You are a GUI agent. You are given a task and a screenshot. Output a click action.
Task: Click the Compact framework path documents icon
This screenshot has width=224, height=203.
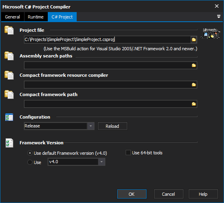point(9,94)
